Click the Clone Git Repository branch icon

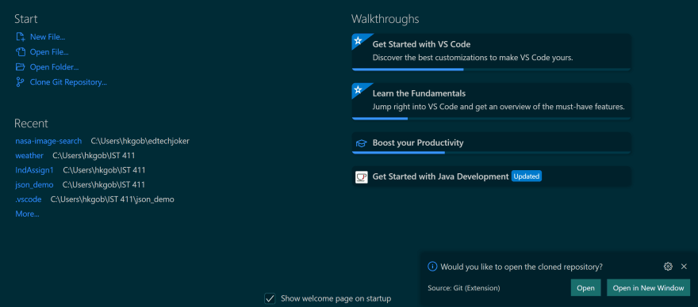[x=20, y=82]
